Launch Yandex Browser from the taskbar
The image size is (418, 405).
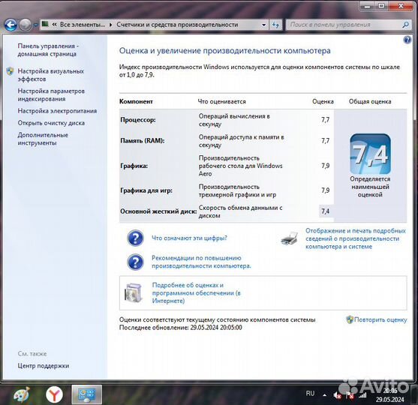pos(54,394)
